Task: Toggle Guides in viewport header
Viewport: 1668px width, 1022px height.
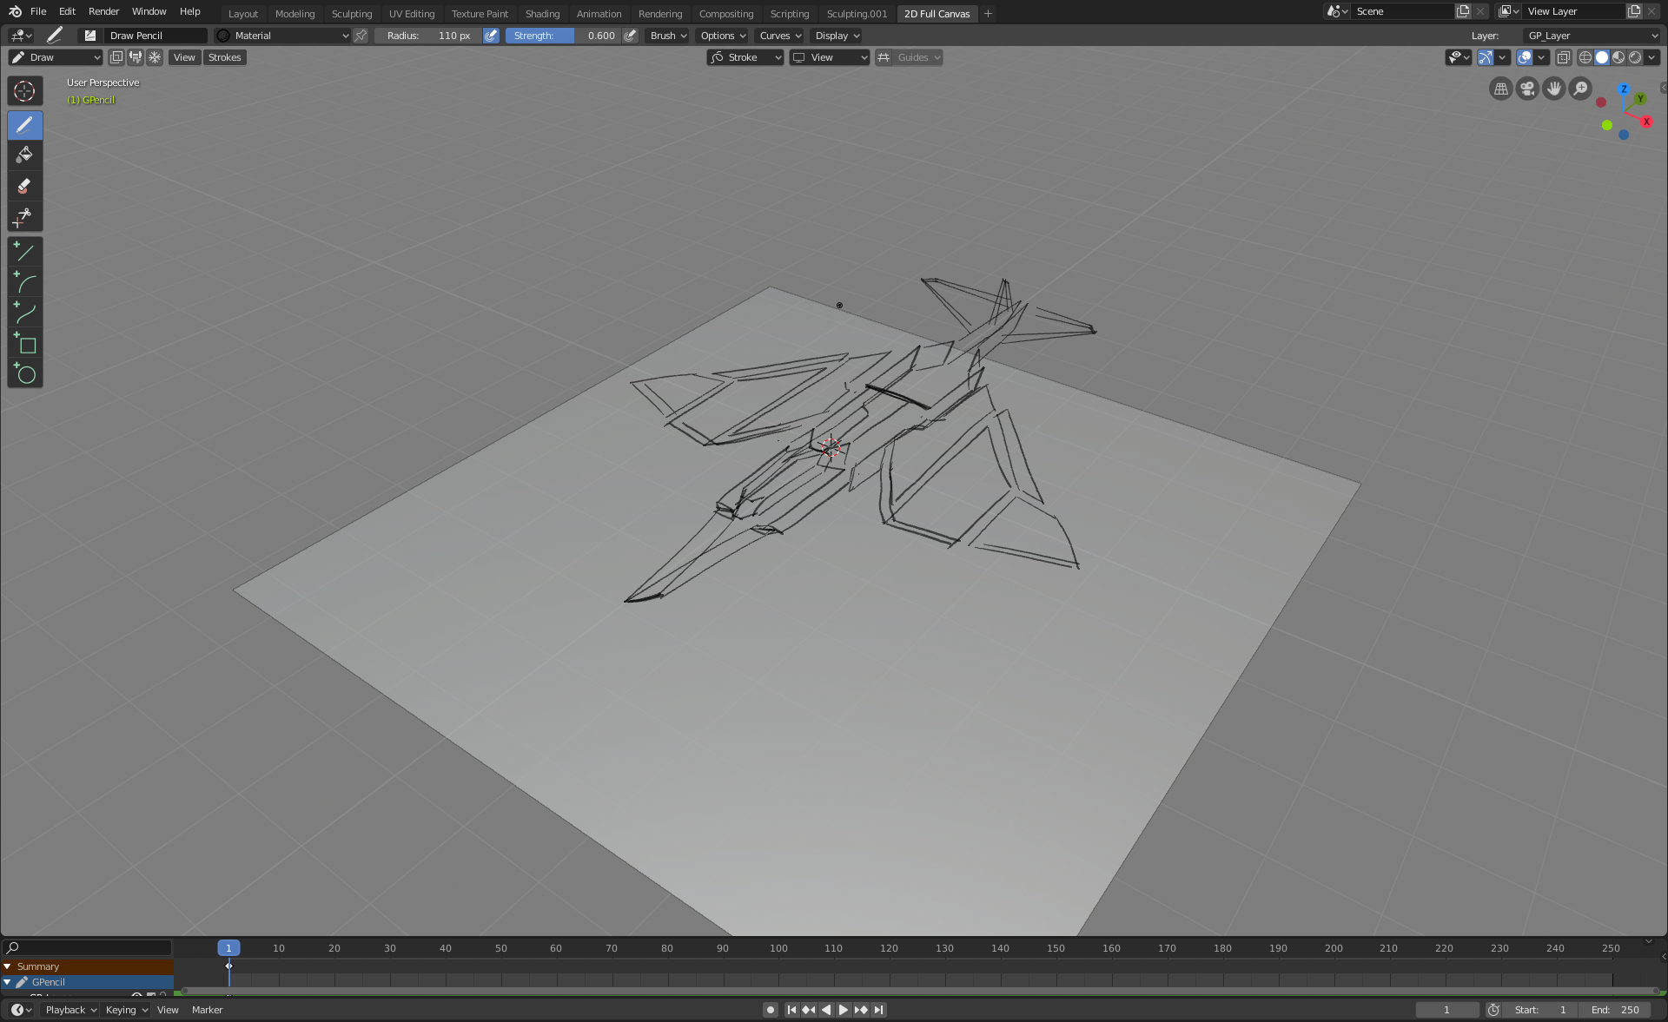Action: [884, 57]
